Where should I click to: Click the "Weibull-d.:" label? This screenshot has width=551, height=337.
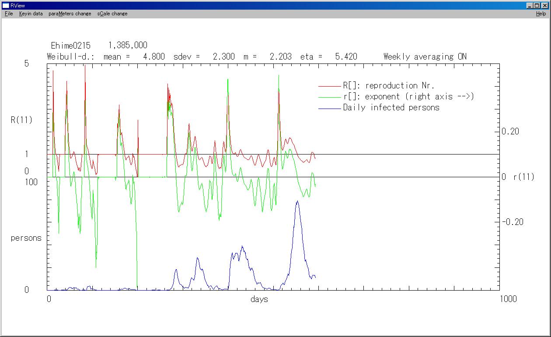tap(70, 56)
